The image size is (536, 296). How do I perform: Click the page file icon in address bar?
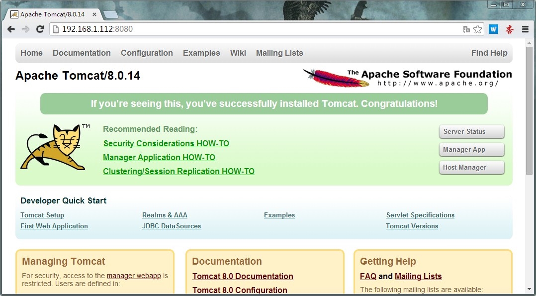point(56,29)
